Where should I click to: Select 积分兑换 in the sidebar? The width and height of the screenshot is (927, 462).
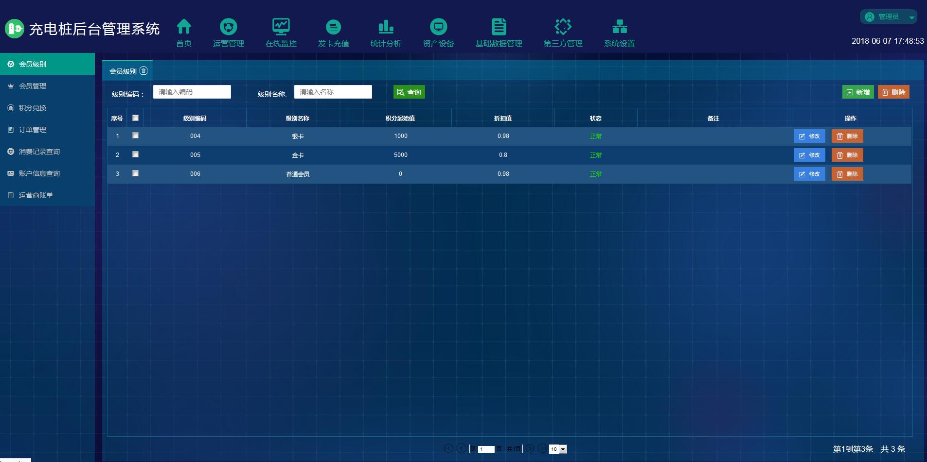pos(33,108)
